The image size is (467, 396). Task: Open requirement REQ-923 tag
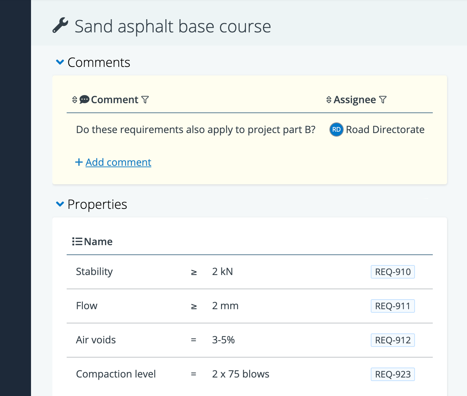pyautogui.click(x=393, y=374)
